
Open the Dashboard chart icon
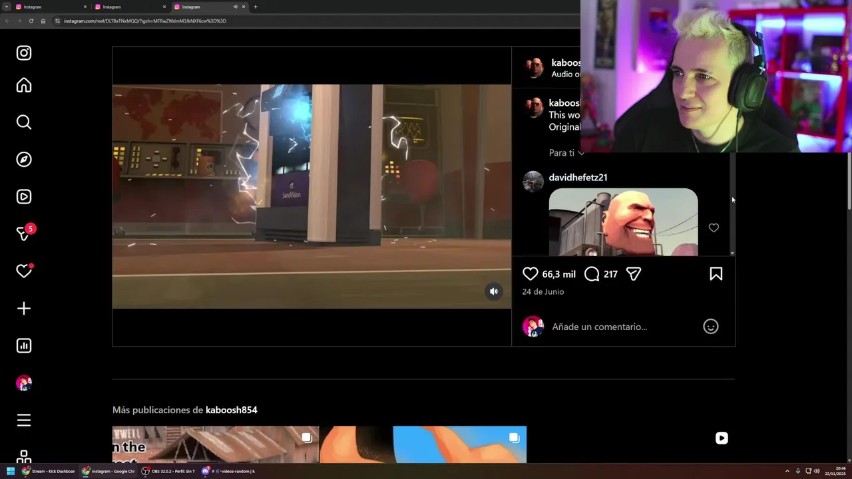[x=24, y=346]
